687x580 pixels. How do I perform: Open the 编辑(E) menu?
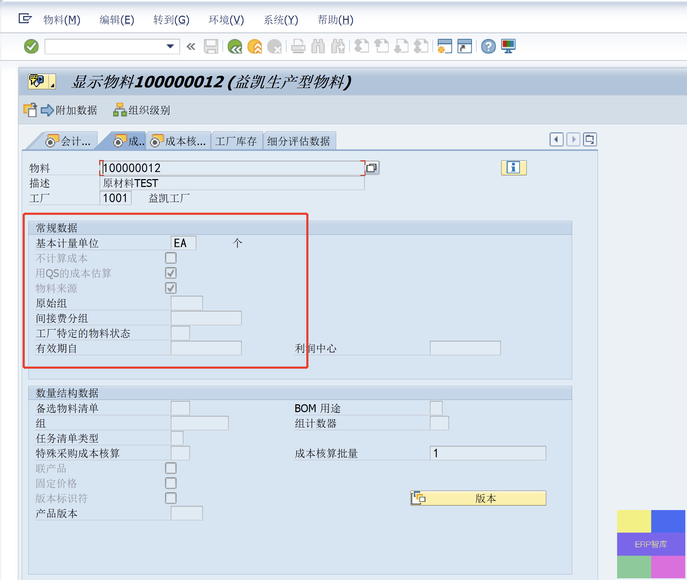pyautogui.click(x=117, y=20)
